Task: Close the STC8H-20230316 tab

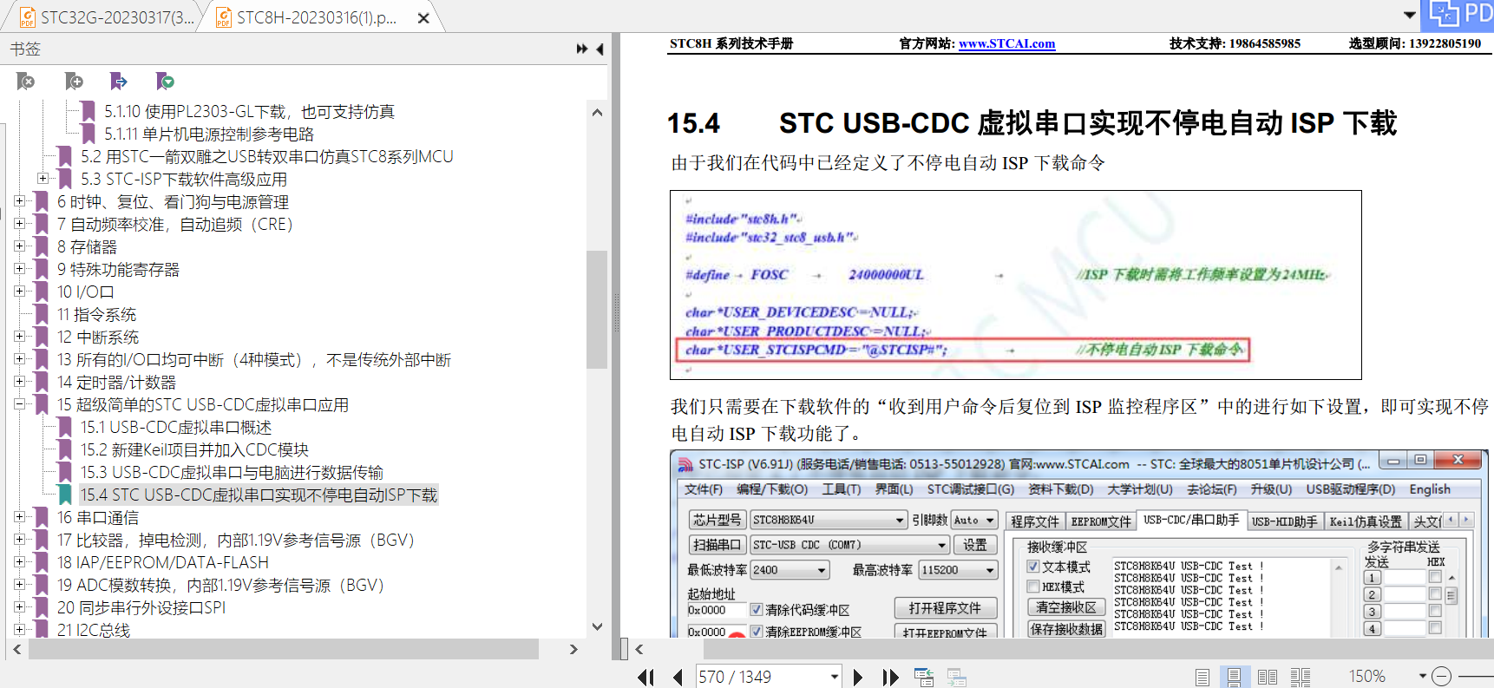Action: tap(423, 17)
